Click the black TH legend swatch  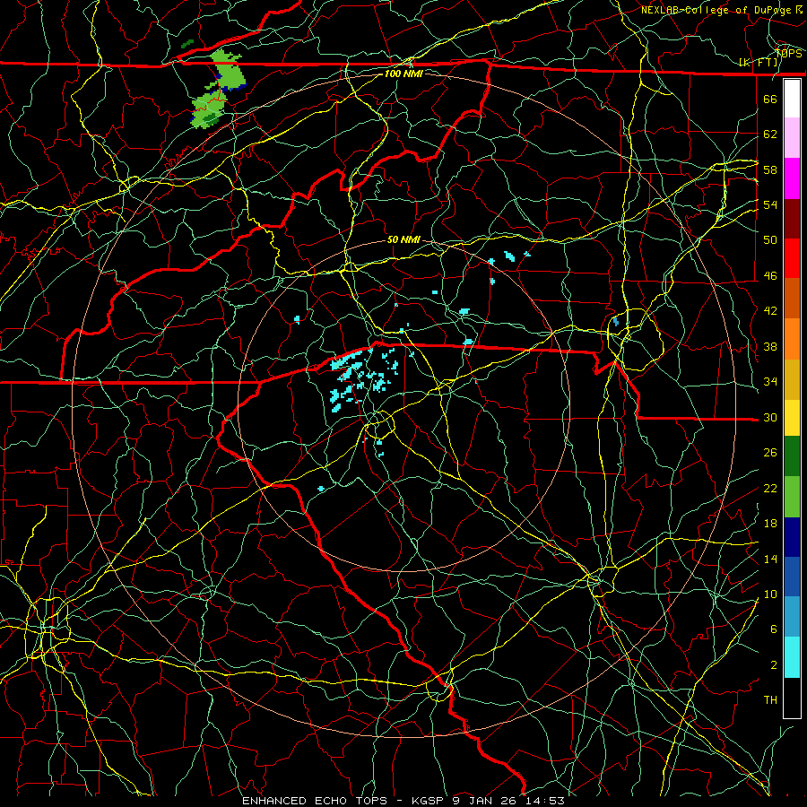coord(792,698)
